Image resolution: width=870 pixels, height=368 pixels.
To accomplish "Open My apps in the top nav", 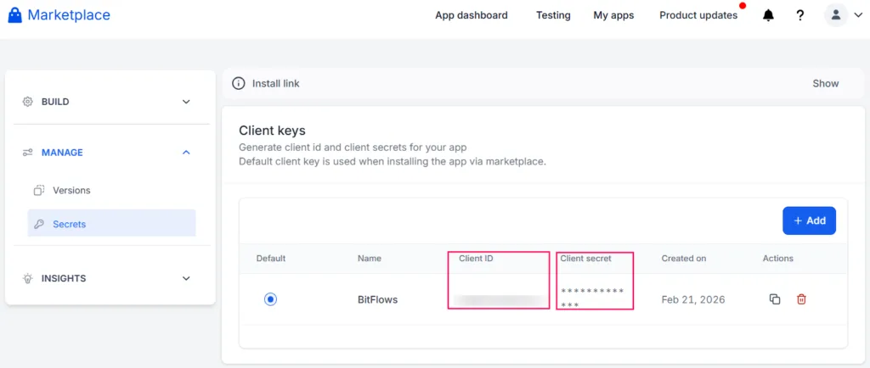I will pyautogui.click(x=613, y=15).
